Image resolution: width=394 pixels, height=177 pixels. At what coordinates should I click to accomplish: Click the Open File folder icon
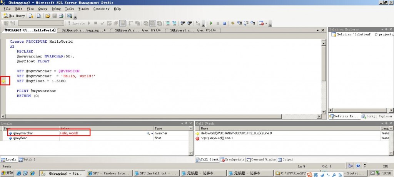click(48, 16)
